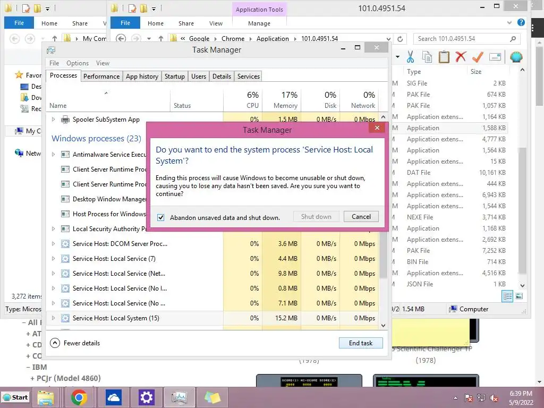Screen dimensions: 544x408
Task: Sort processes by the CPU column
Action: click(243, 100)
